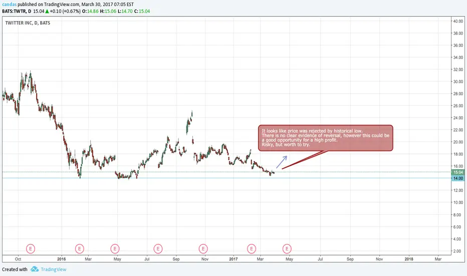
Task: Select the earnings marker next to May 2017
Action: 287,248
